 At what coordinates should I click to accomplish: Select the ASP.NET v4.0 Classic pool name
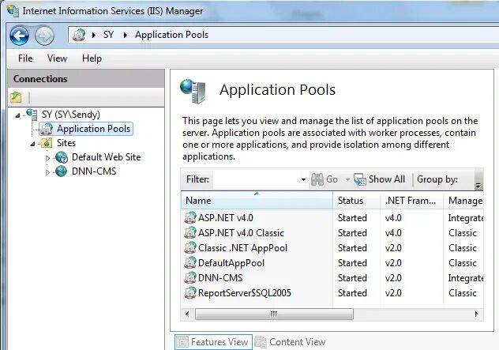(x=241, y=233)
